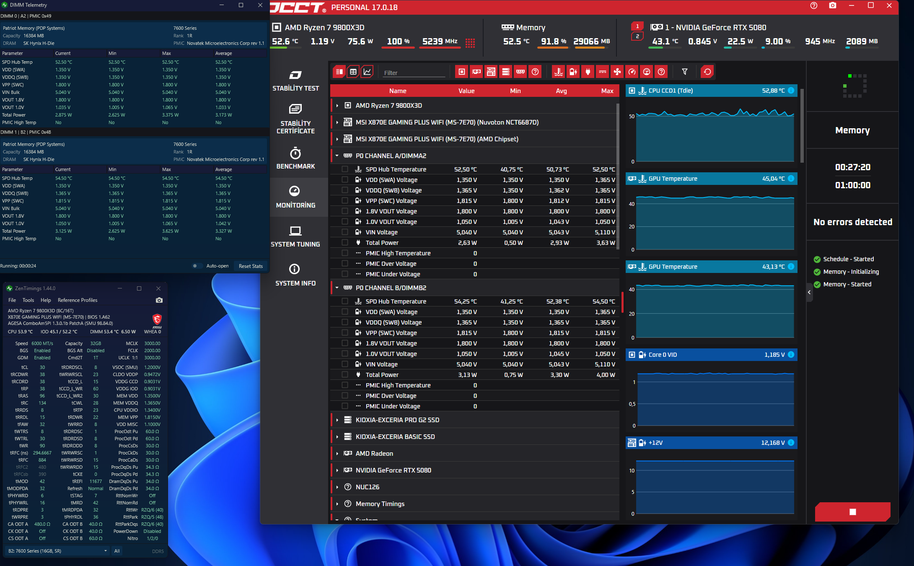This screenshot has width=914, height=566.
Task: Open the Tools menu in ZenTimings
Action: pos(28,300)
